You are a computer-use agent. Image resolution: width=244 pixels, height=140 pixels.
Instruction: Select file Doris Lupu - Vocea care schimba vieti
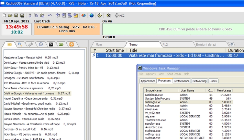(34, 63)
